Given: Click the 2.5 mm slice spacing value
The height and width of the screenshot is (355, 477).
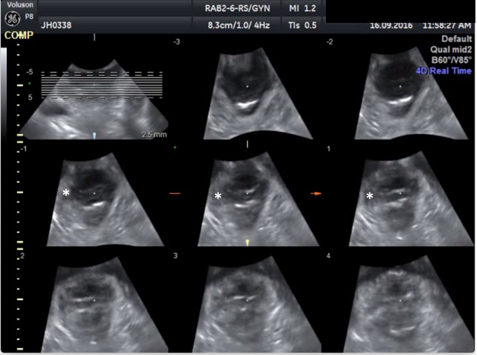Looking at the screenshot, I should 154,135.
